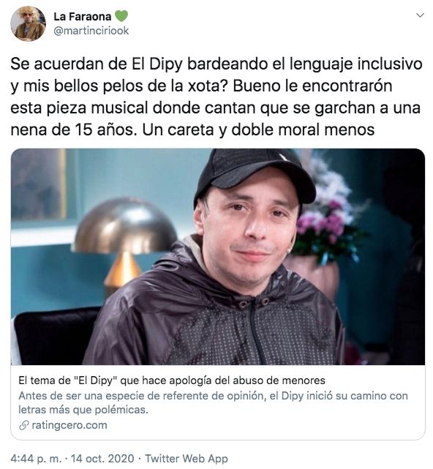Click the 'letras más que polémicas' line
This screenshot has height=469, width=433.
coord(83,410)
